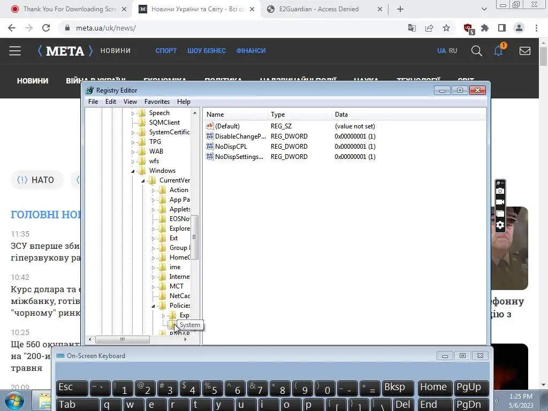Open META site hamburger menu
The width and height of the screenshot is (548, 411).
(x=15, y=51)
